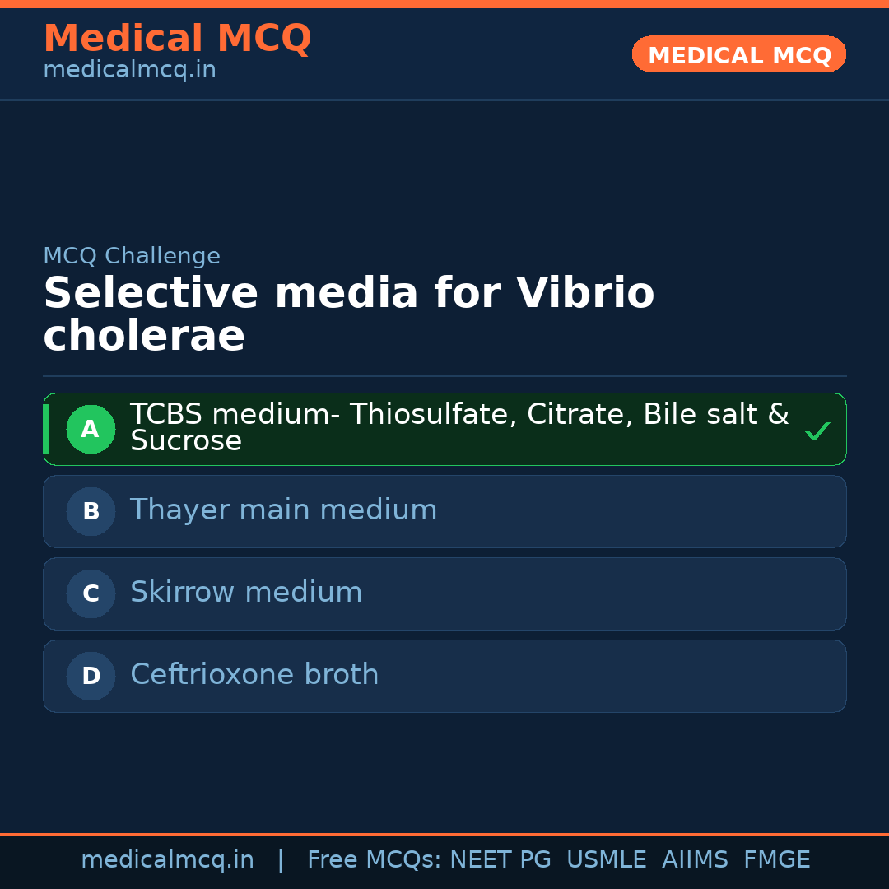The height and width of the screenshot is (889, 889).
Task: Click FMGE in the footer
Action: coord(776,860)
